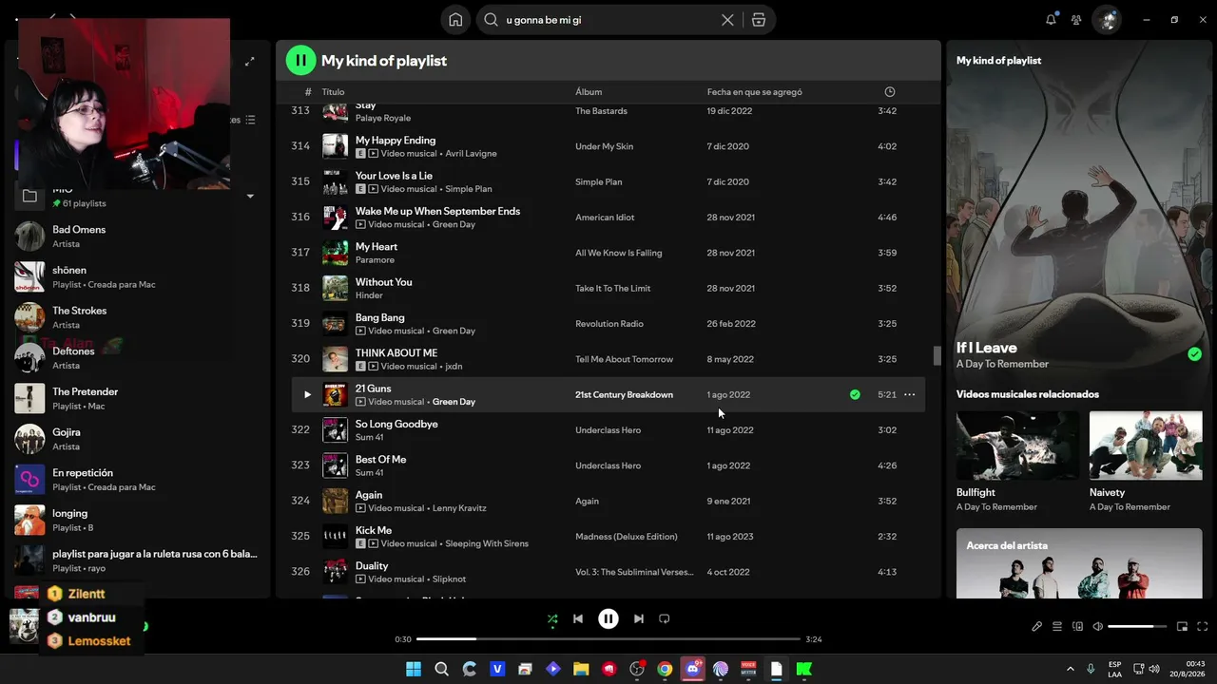Pause playback in the player bar
Screen dimensions: 1217x684
608,618
